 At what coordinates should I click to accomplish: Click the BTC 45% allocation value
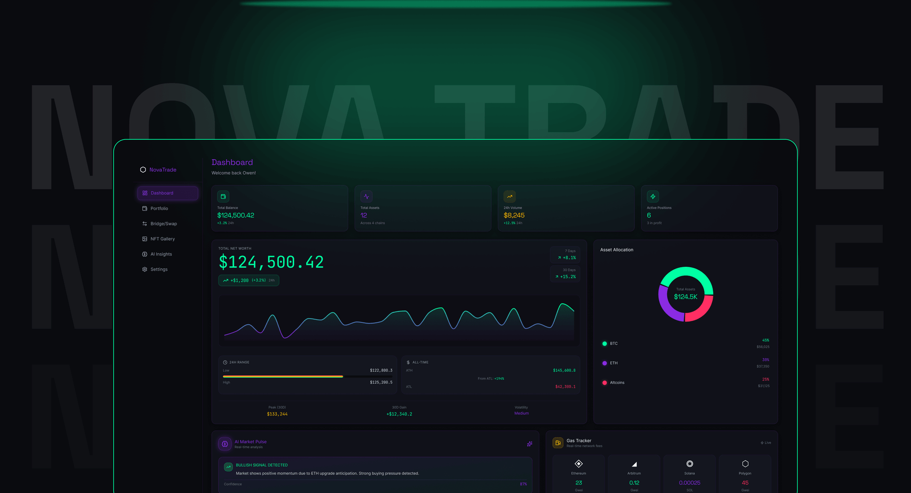(x=766, y=340)
